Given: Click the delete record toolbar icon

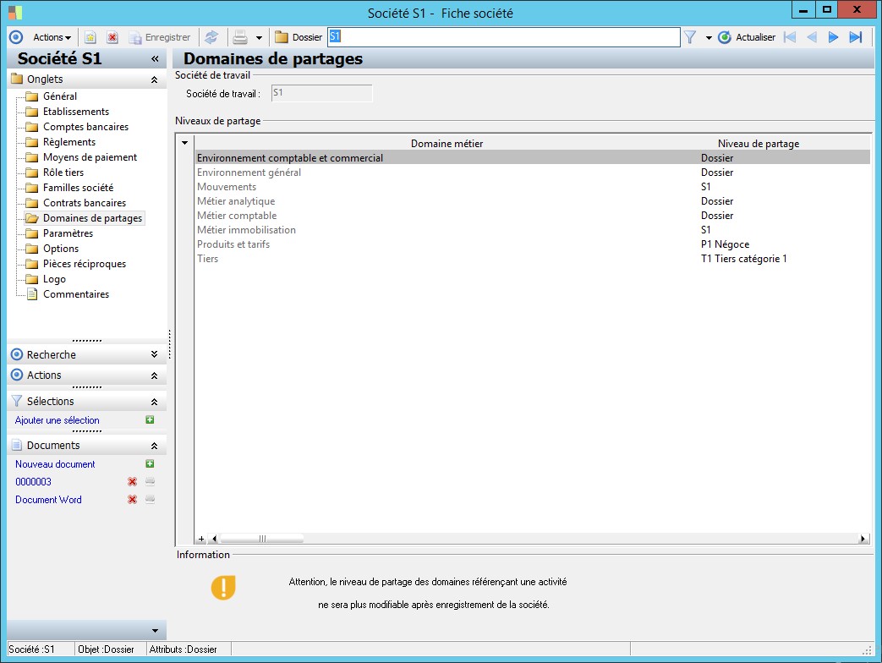Looking at the screenshot, I should 112,37.
